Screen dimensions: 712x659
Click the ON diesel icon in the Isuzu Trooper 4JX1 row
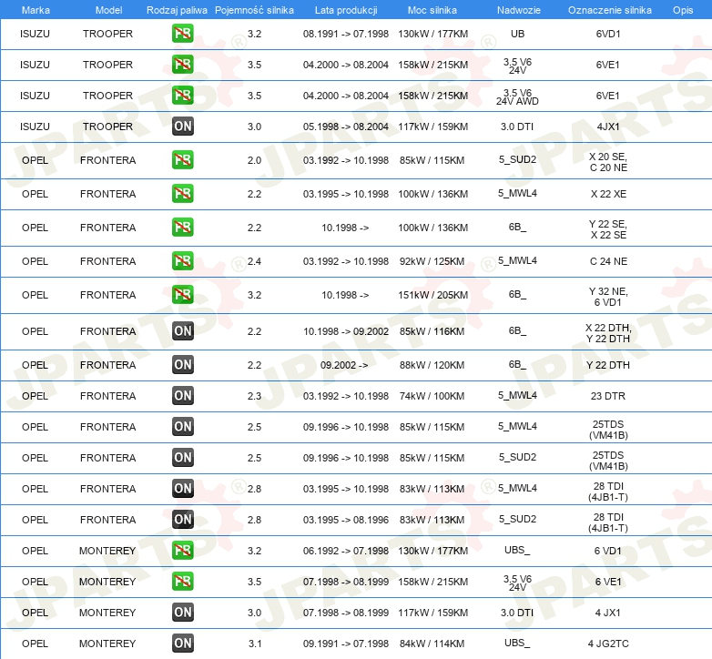[x=183, y=127]
